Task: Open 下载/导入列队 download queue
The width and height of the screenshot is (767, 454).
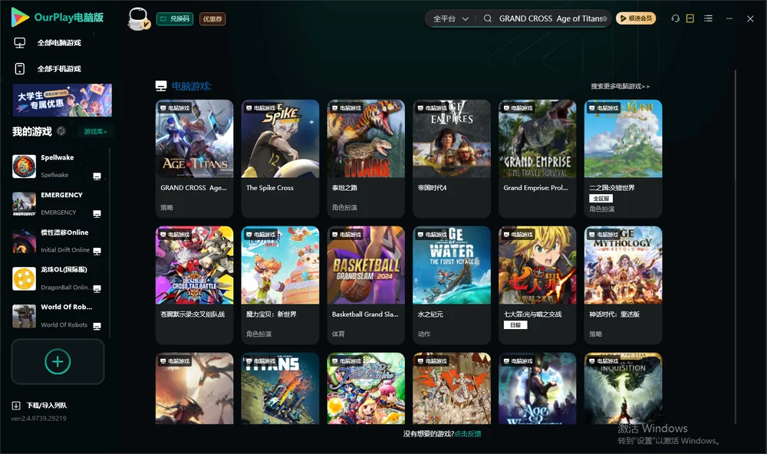Action: click(47, 406)
